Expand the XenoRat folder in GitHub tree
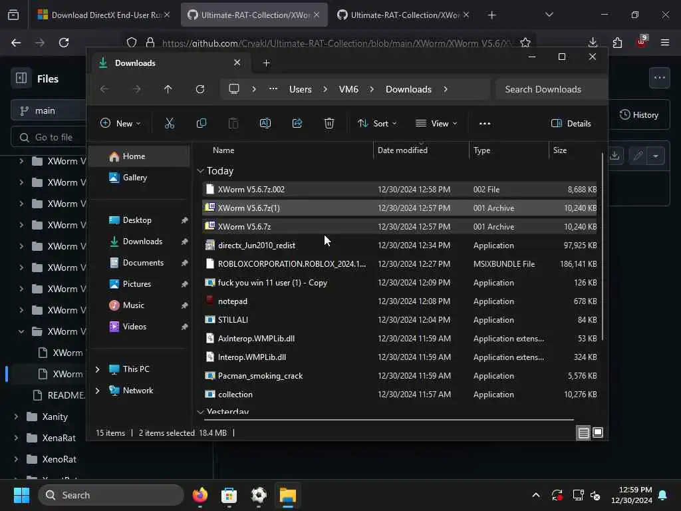 pyautogui.click(x=16, y=459)
